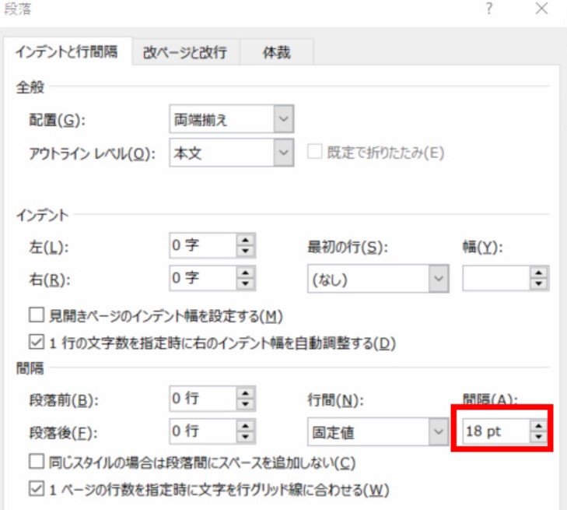Screen dimensions: 567x510
Task: Open the 行間 line spacing dropdown
Action: 439,430
